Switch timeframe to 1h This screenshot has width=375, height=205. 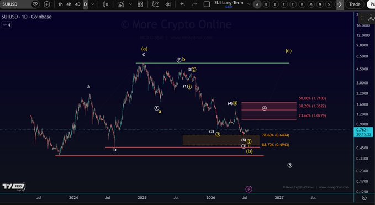pos(60,4)
